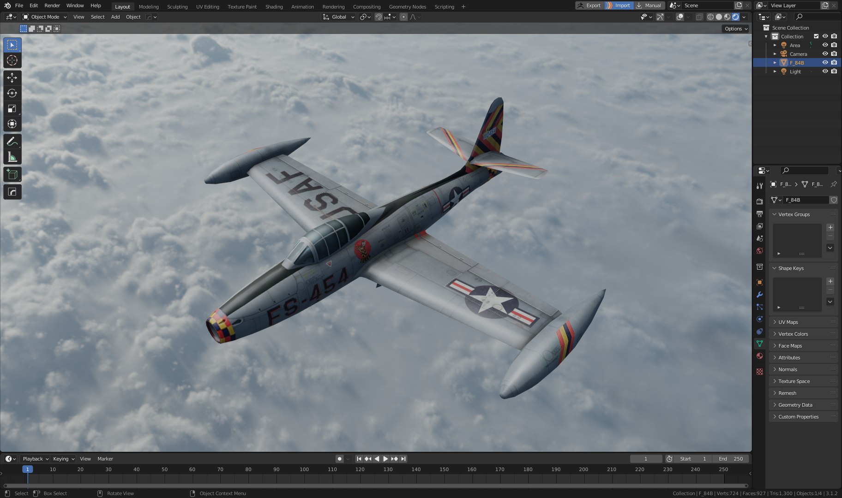Viewport: 842px width, 498px height.
Task: Select the Cursor tool in toolbar
Action: click(x=12, y=60)
